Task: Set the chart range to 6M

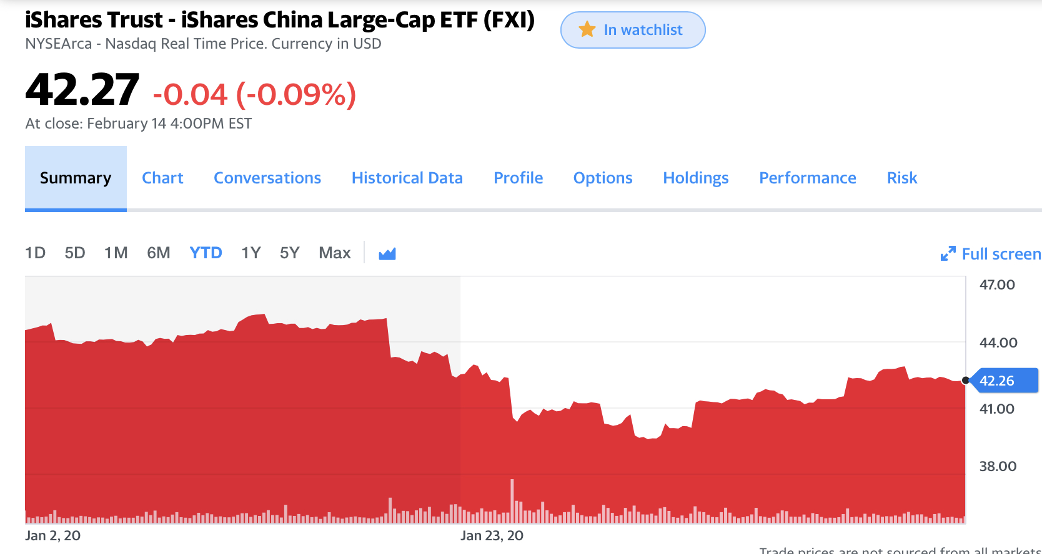Action: [x=159, y=253]
